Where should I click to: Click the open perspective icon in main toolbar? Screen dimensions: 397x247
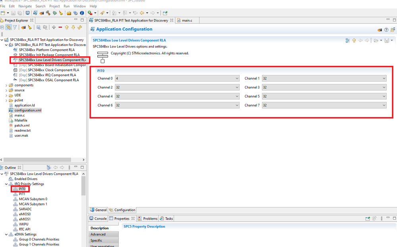(165, 13)
